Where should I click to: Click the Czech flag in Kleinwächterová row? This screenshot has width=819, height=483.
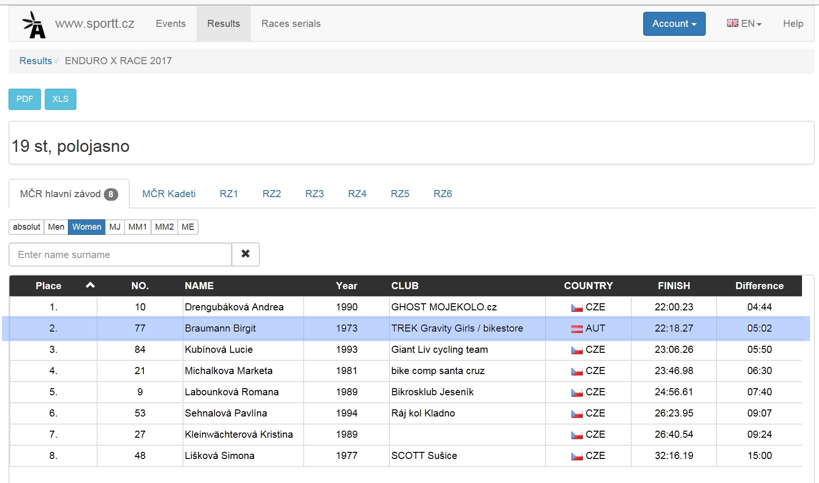[x=577, y=435]
